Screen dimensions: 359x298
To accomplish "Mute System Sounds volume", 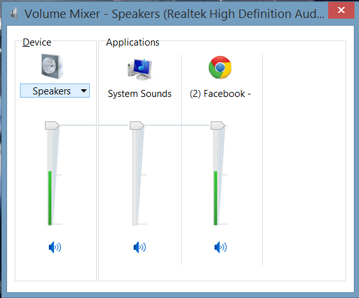I will click(x=139, y=247).
